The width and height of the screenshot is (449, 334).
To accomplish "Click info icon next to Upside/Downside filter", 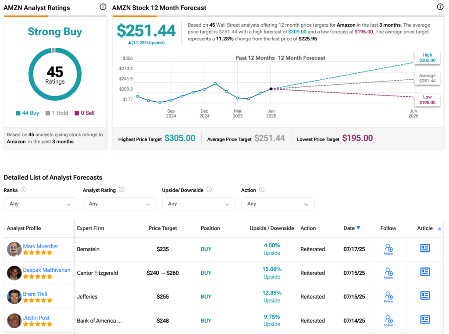I will pos(209,190).
